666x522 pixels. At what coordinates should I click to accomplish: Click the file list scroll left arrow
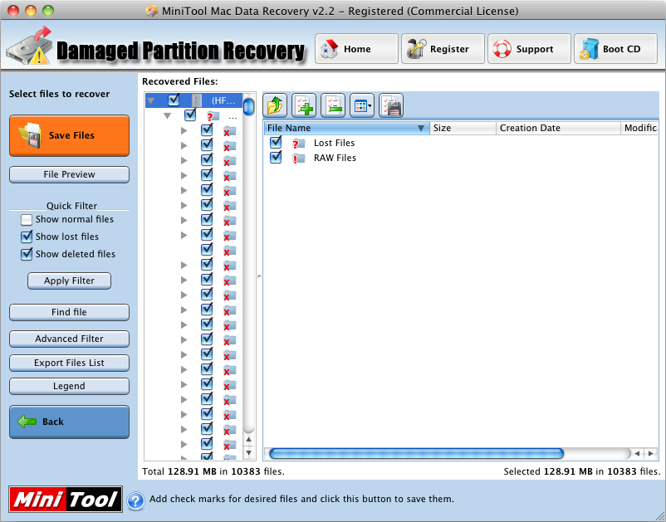click(637, 454)
